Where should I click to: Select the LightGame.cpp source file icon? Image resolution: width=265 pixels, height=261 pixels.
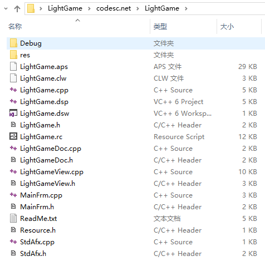13,90
